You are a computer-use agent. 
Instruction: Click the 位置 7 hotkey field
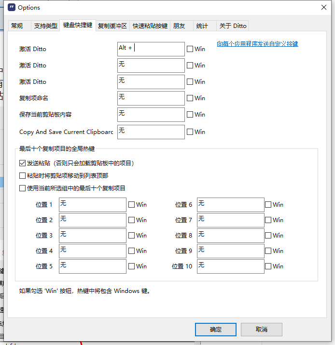tap(231, 220)
